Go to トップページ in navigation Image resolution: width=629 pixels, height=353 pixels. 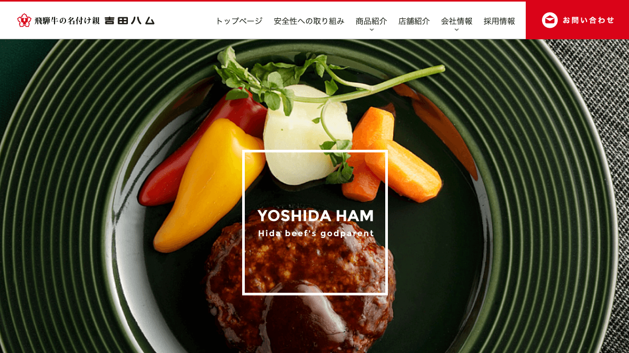click(x=239, y=21)
